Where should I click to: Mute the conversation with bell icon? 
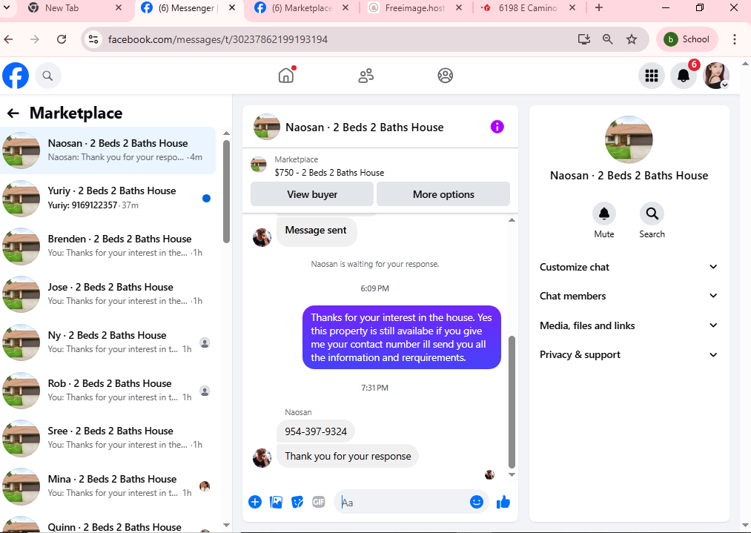click(604, 213)
